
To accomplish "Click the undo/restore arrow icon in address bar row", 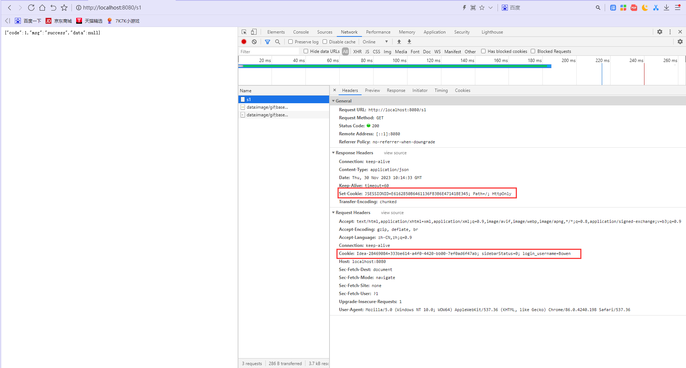I will pos(53,8).
